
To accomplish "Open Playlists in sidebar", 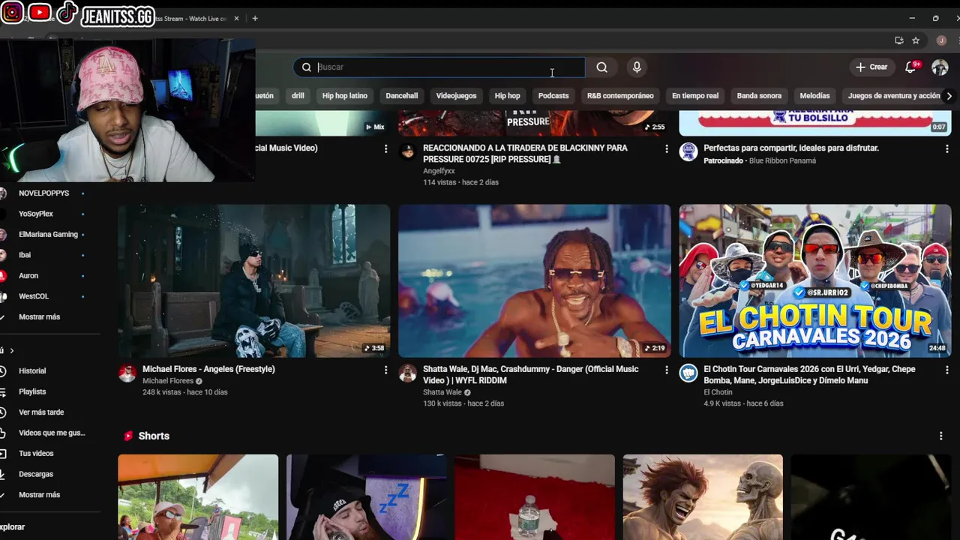I will pyautogui.click(x=32, y=391).
